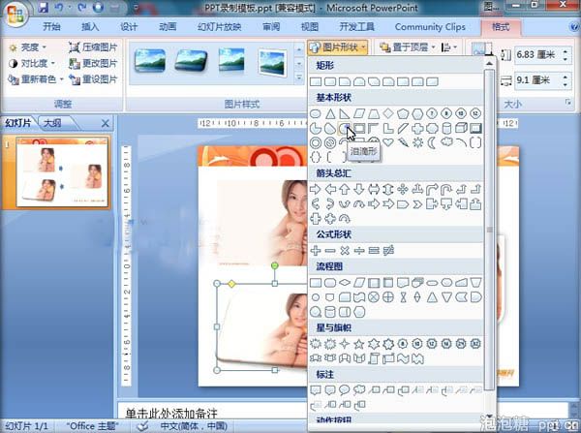The image size is (581, 433).
Task: Choose the division equation shape
Action: [359, 251]
